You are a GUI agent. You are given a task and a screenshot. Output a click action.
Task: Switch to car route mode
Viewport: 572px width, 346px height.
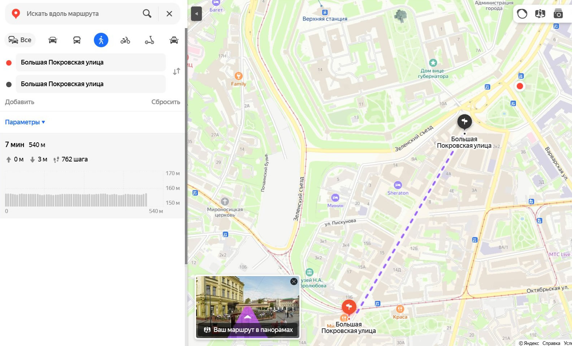[53, 40]
